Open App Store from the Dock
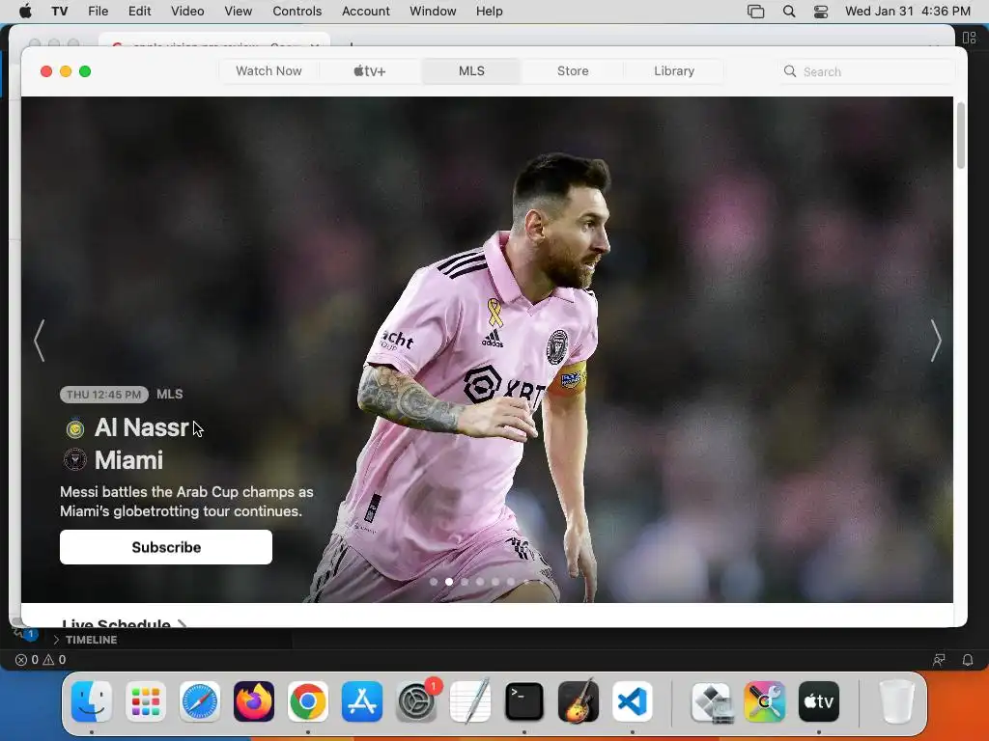989x741 pixels. click(x=362, y=701)
